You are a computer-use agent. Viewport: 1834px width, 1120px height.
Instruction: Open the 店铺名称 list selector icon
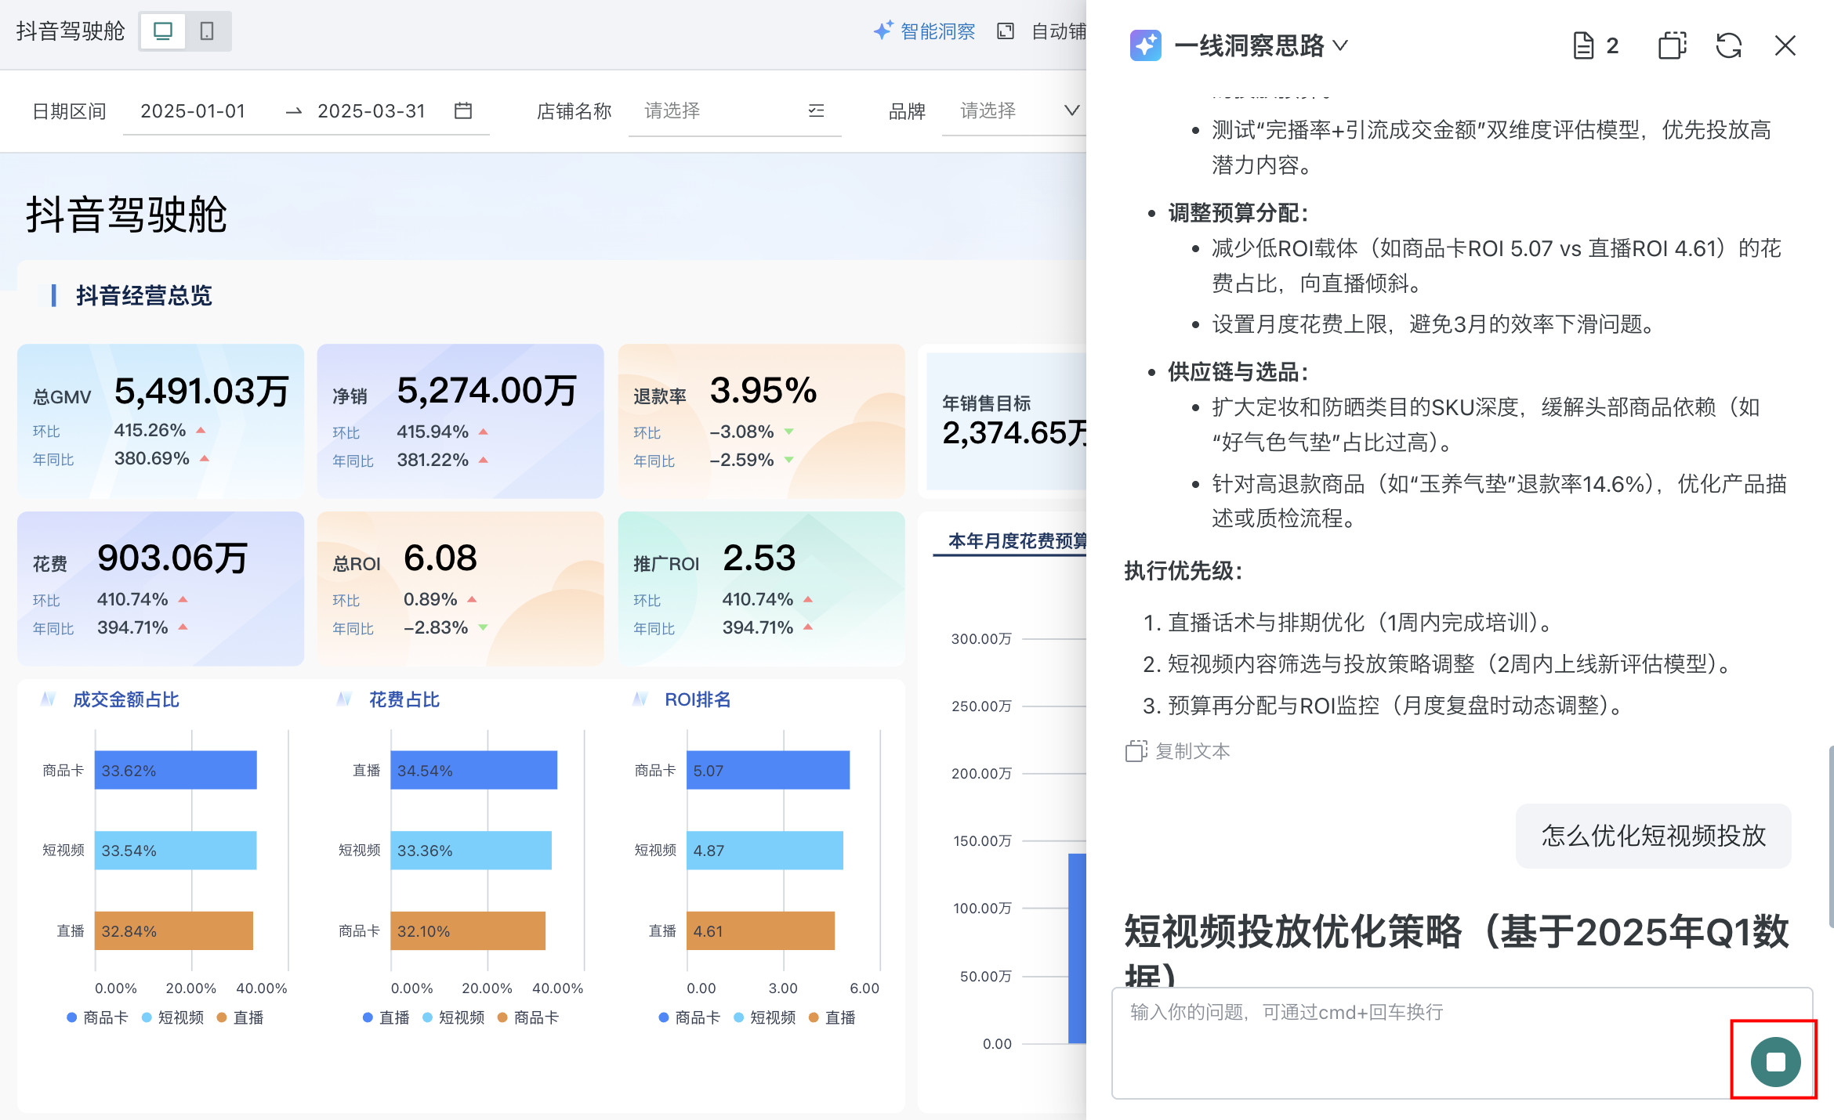click(816, 111)
